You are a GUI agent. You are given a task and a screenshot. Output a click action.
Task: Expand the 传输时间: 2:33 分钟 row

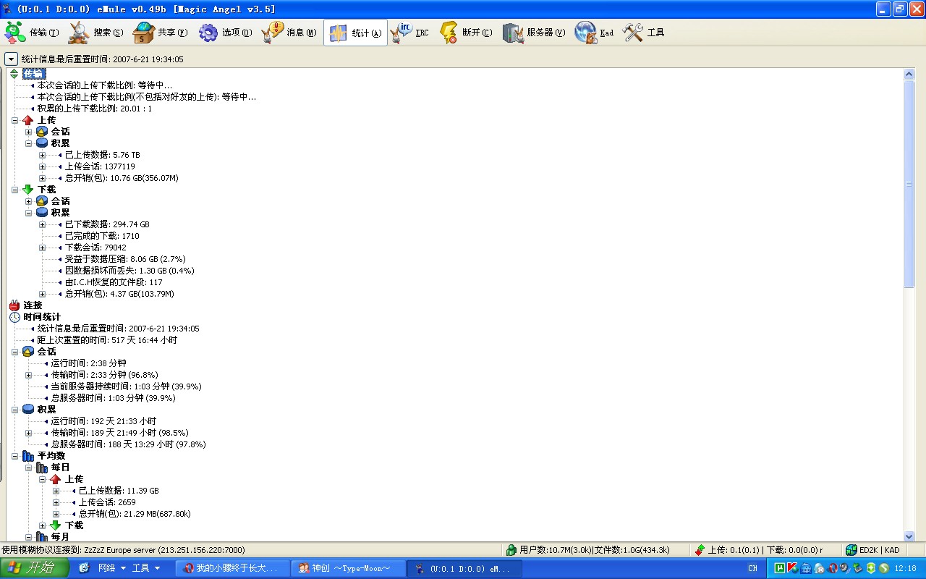coord(28,375)
